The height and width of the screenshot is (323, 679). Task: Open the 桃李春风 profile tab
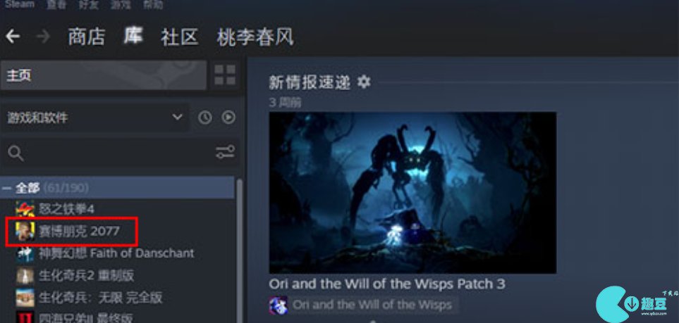tap(255, 37)
